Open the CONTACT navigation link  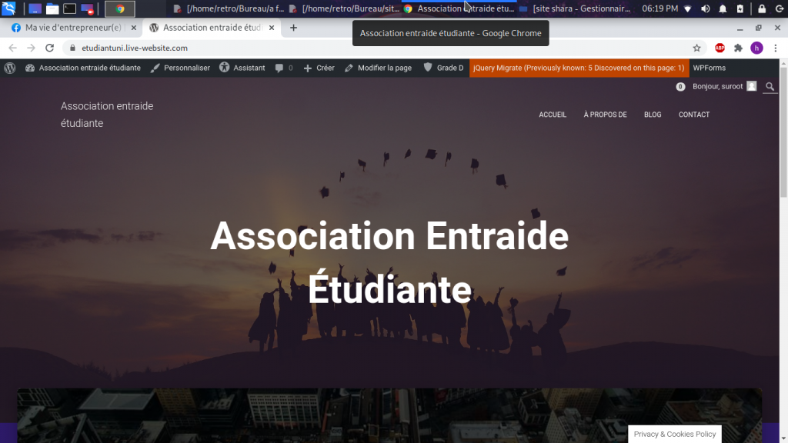click(x=694, y=115)
